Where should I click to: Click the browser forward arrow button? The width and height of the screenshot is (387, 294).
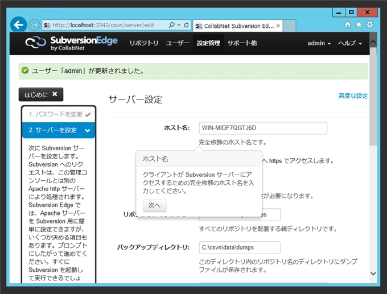coord(34,25)
